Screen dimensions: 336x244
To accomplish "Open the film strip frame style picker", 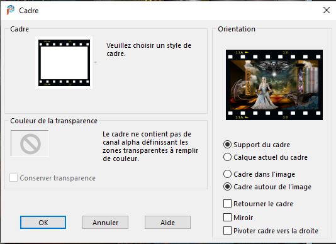I will (x=64, y=62).
